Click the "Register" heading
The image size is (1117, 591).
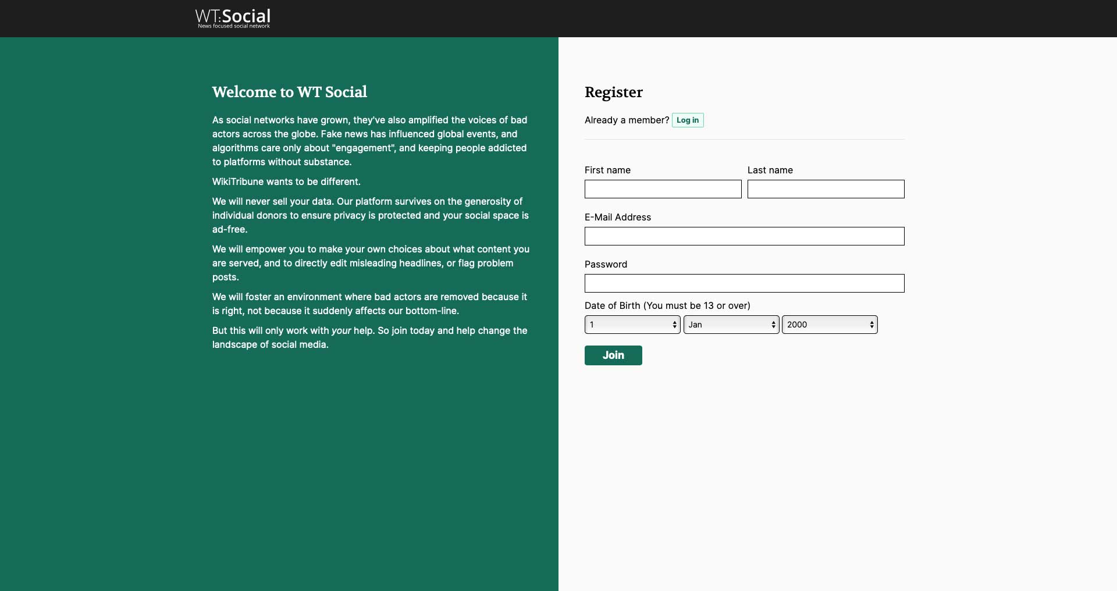pos(613,92)
